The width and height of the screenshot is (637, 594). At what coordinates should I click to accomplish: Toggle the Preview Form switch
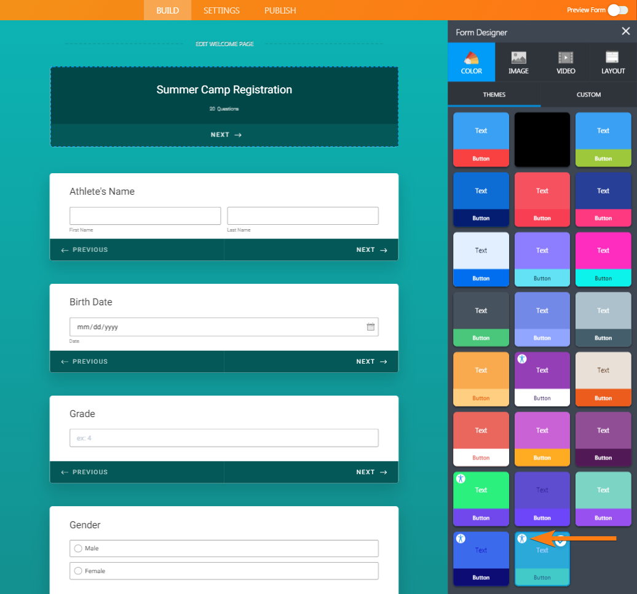tap(617, 10)
